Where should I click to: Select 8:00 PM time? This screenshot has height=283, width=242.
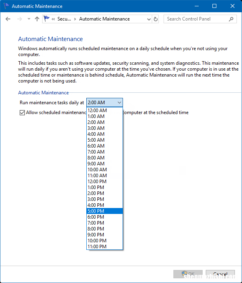[x=104, y=229]
